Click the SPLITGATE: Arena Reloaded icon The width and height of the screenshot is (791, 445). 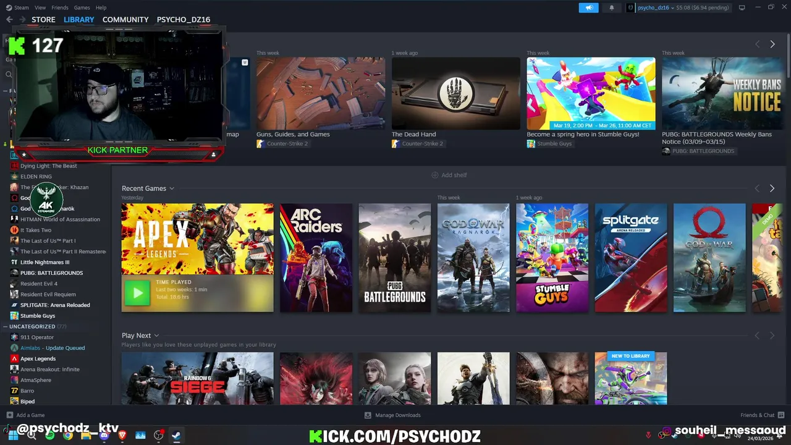click(15, 305)
